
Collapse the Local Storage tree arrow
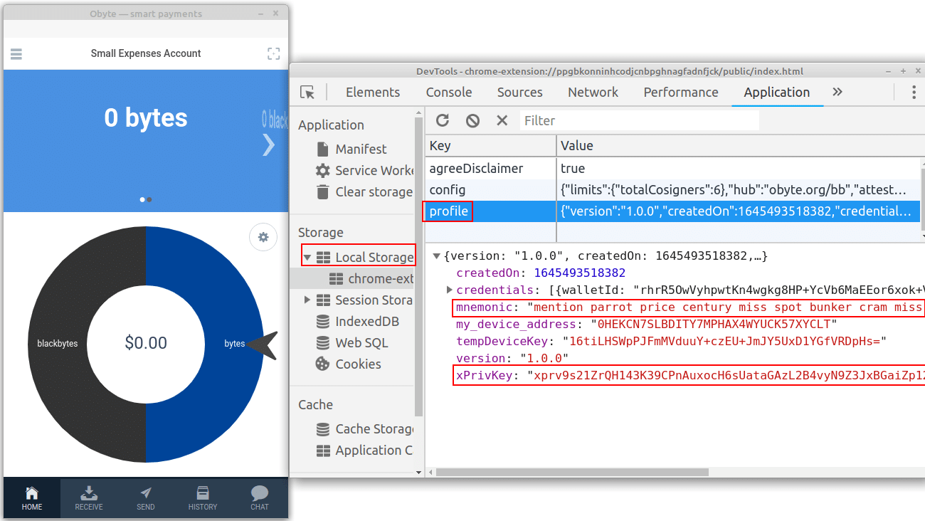(x=307, y=258)
